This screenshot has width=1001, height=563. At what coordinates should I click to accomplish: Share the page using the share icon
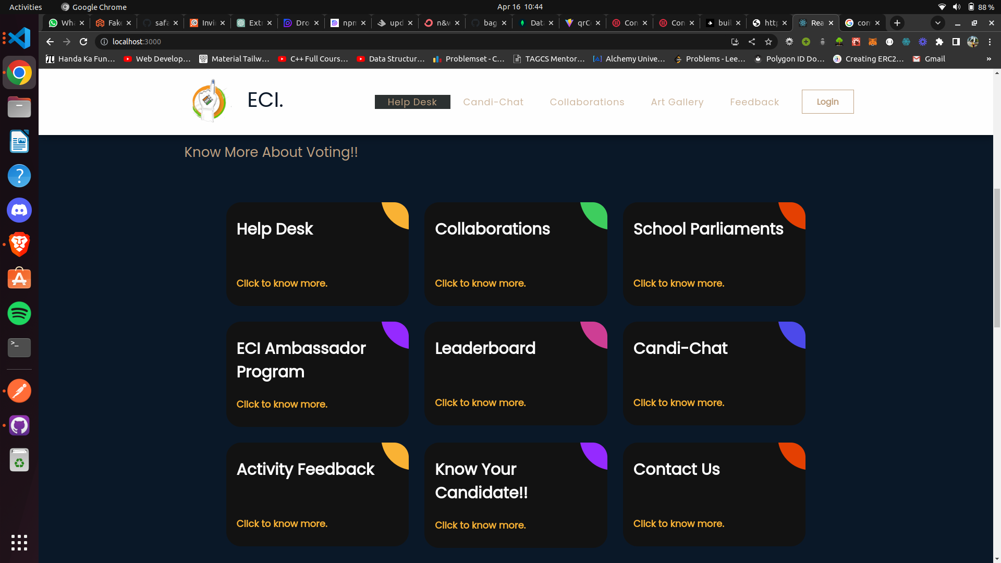[x=752, y=42]
